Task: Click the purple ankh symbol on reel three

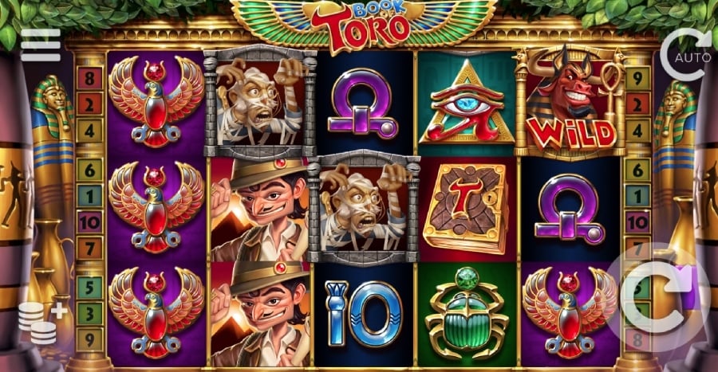Action: click(x=363, y=104)
